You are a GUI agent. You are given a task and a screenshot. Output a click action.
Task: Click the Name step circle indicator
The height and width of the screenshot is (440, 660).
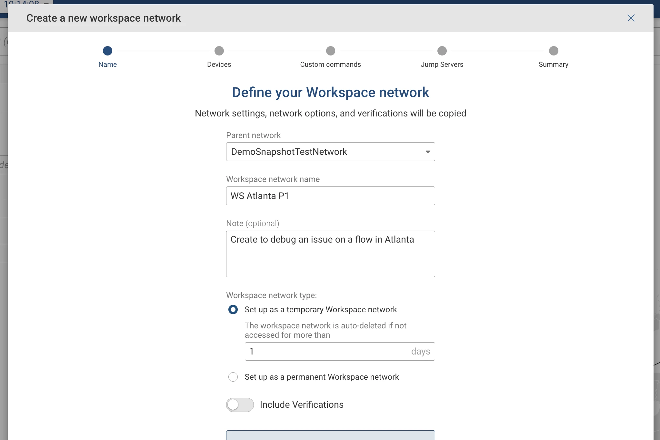point(107,51)
